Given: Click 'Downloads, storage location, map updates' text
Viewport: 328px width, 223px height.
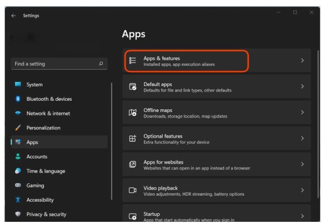Looking at the screenshot, I should coord(186,117).
